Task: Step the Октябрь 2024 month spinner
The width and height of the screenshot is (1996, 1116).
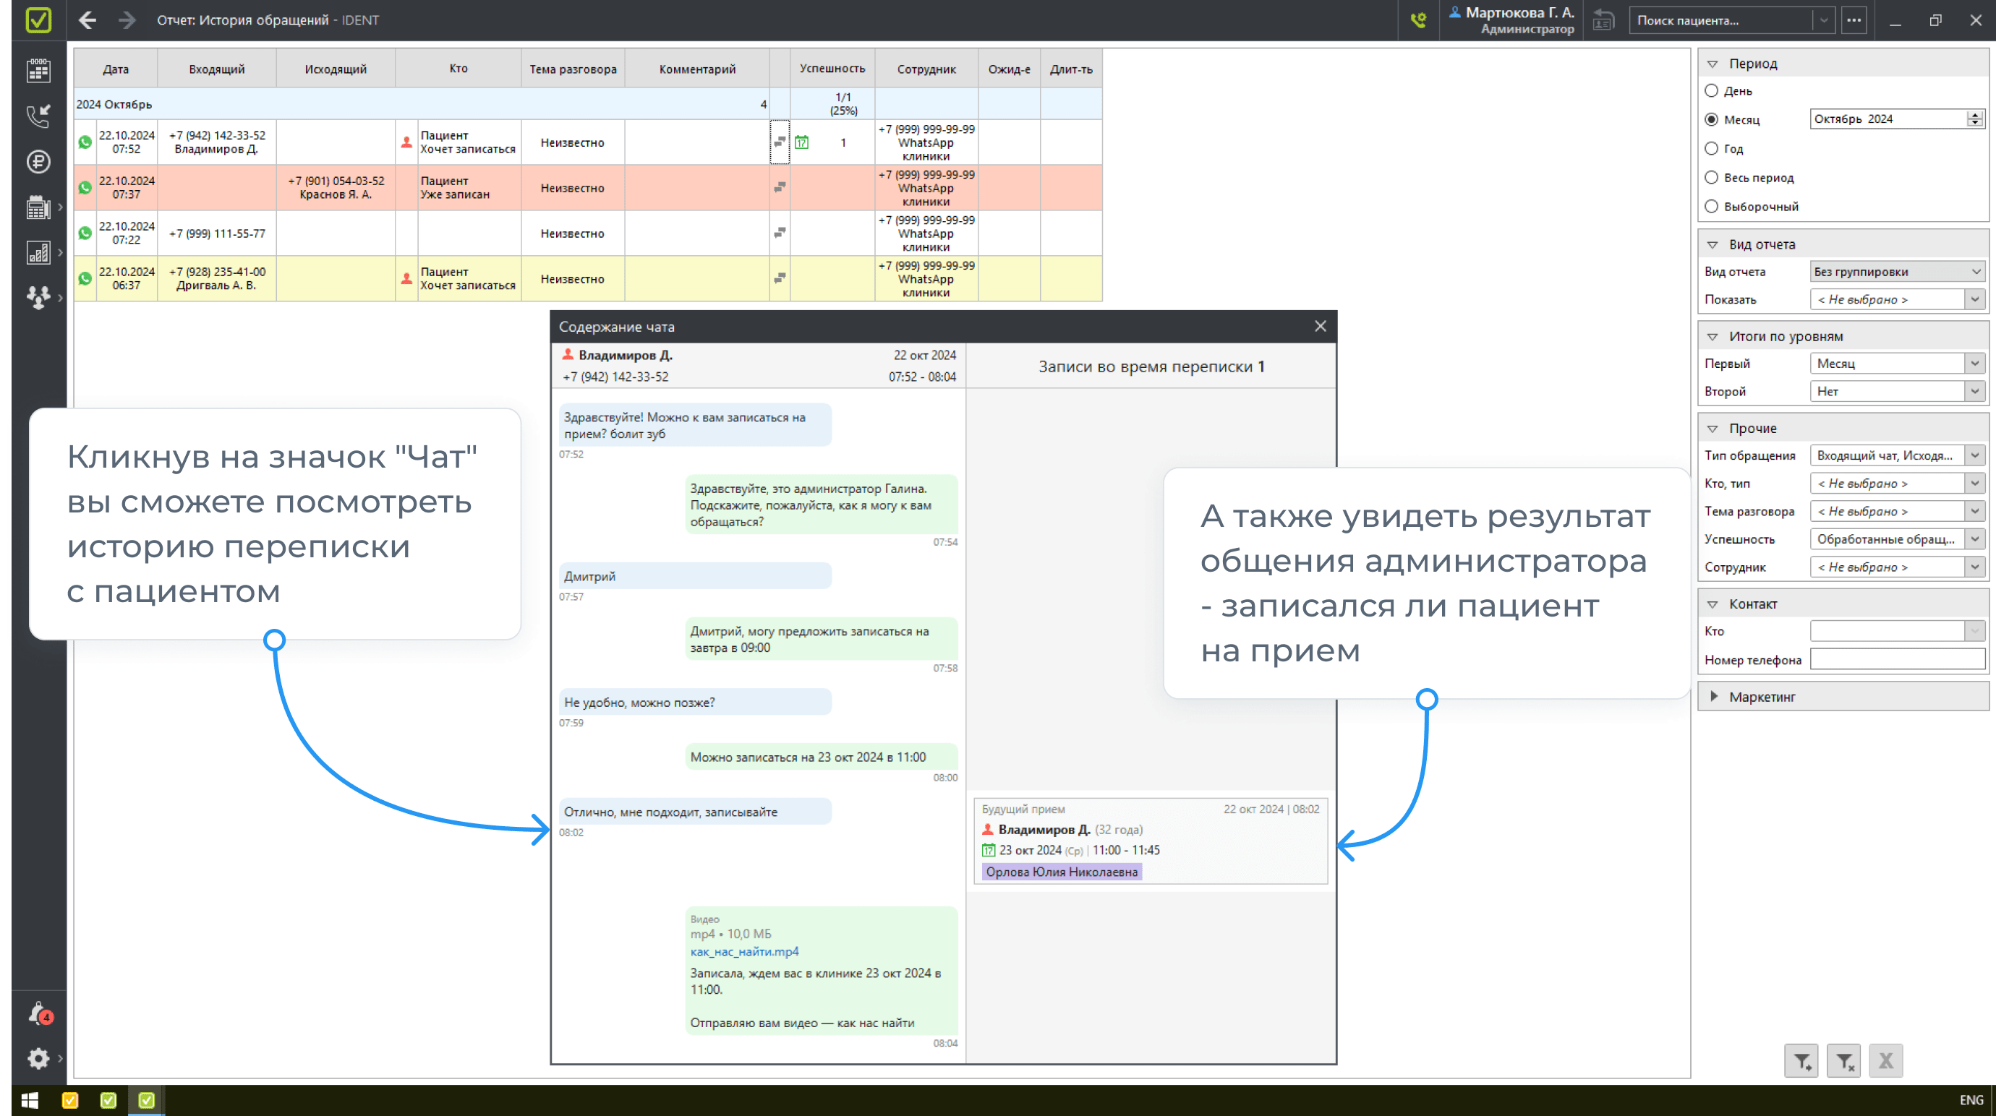Action: 1975,119
